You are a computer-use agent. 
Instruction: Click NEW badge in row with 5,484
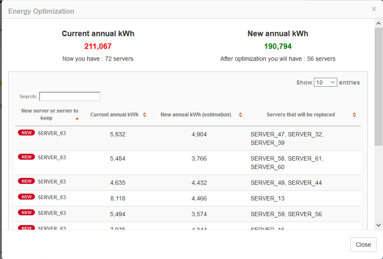click(26, 157)
